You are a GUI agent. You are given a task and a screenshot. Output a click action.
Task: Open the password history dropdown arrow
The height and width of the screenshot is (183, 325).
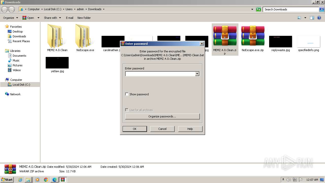coord(197,74)
